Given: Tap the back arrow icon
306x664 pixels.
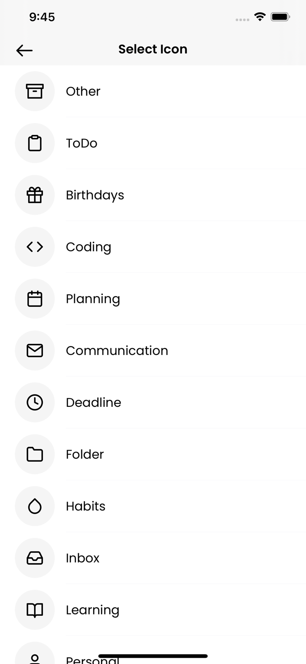Looking at the screenshot, I should pyautogui.click(x=24, y=50).
